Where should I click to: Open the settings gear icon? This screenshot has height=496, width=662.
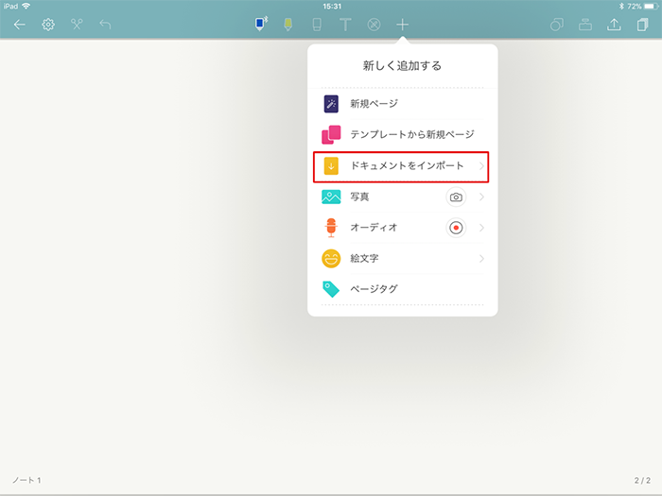pyautogui.click(x=48, y=25)
